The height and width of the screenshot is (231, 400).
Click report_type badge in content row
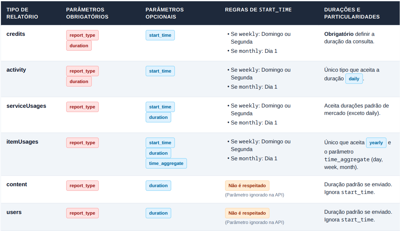[82, 186]
